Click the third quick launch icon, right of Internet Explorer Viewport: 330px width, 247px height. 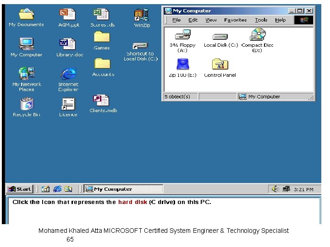click(x=68, y=189)
